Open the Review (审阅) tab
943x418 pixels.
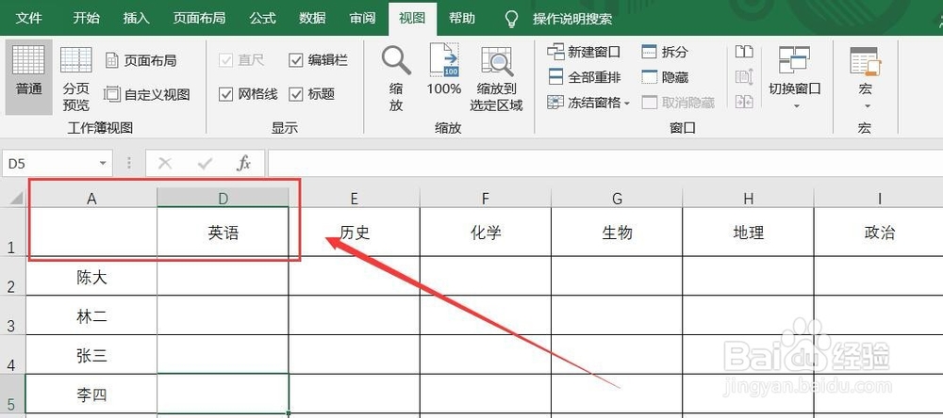tap(362, 18)
